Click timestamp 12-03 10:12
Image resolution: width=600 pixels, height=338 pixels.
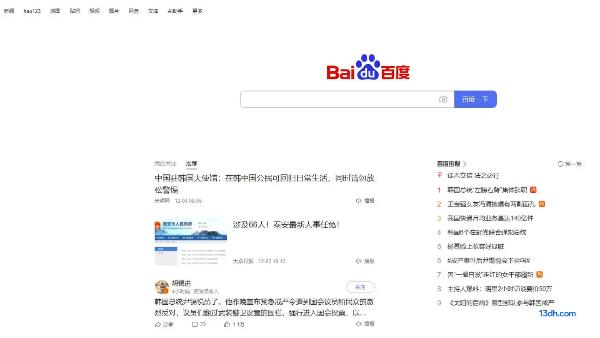click(x=272, y=261)
